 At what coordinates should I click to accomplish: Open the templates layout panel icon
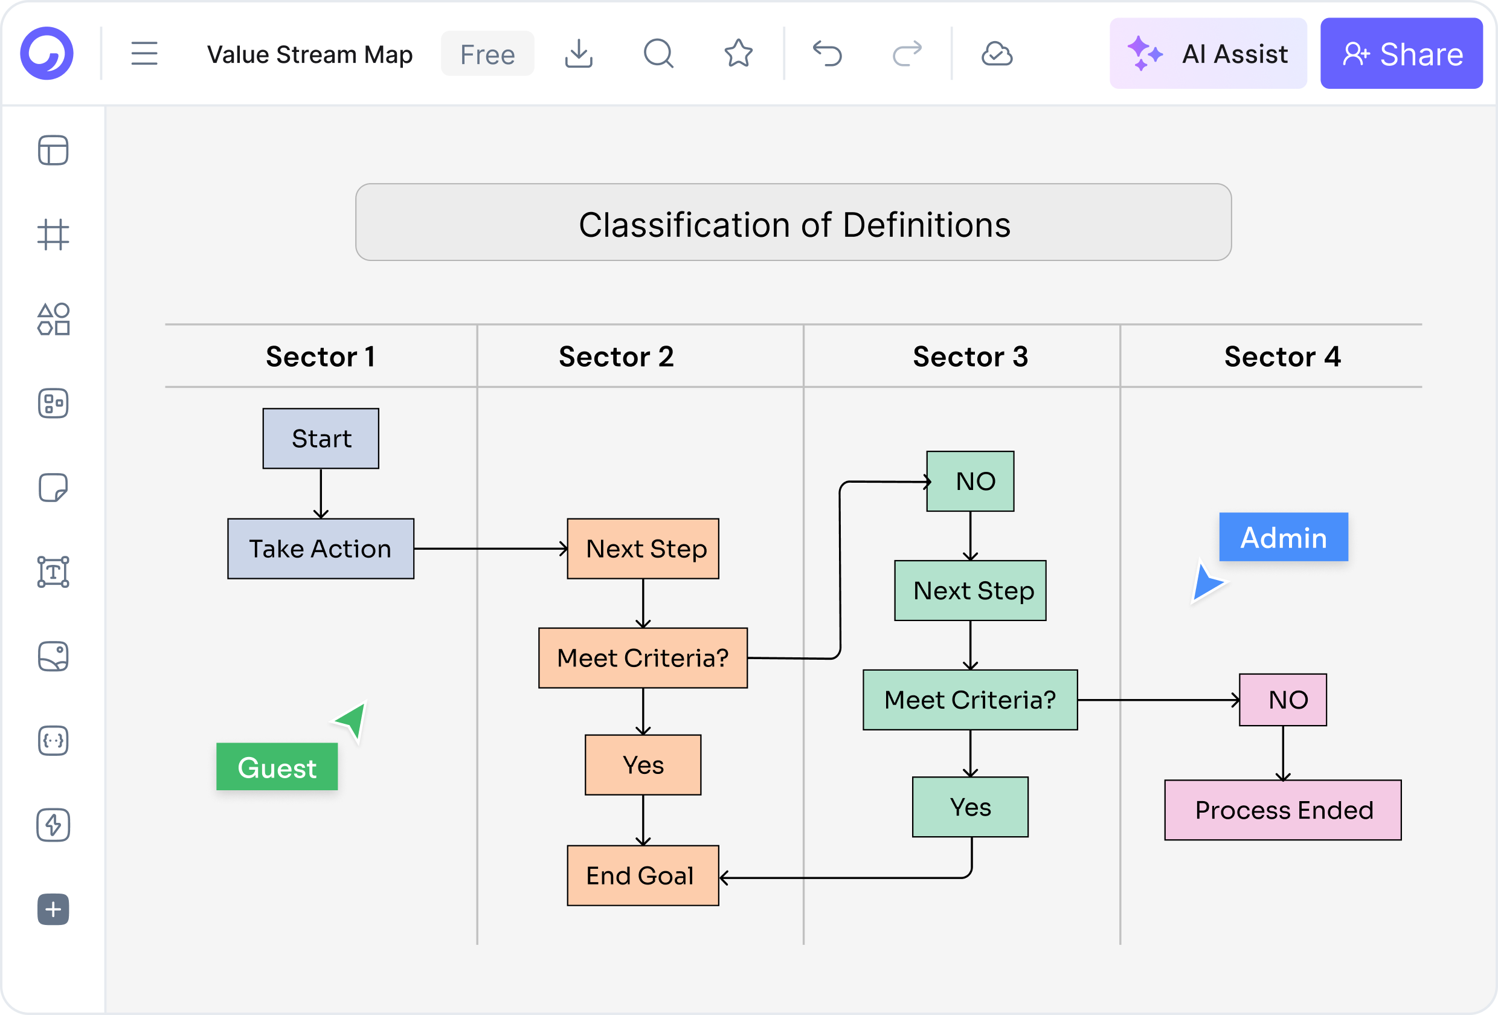click(x=54, y=150)
